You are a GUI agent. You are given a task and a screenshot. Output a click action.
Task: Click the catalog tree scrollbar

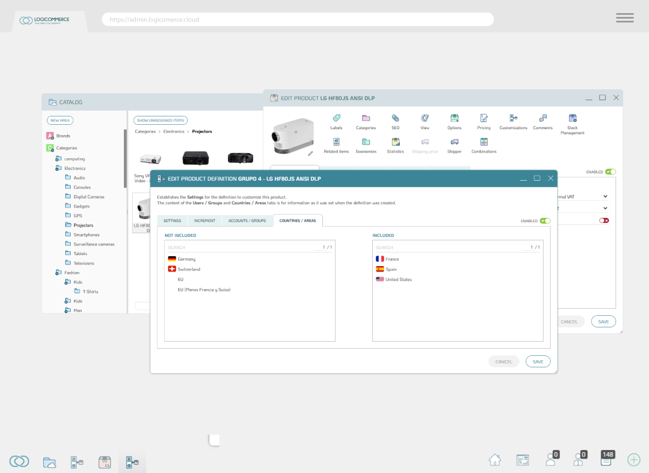(x=125, y=158)
